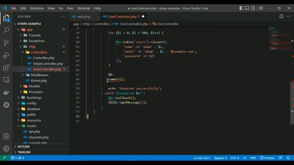The image size is (294, 165).
Task: Click PHP language mode status item
Action: [x=253, y=158]
